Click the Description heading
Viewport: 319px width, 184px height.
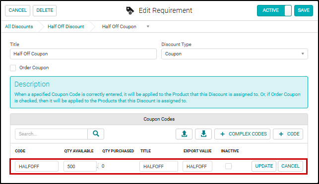(x=32, y=84)
